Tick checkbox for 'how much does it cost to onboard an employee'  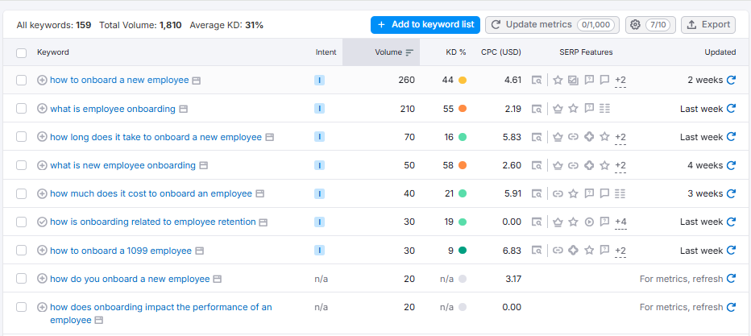pyautogui.click(x=22, y=193)
